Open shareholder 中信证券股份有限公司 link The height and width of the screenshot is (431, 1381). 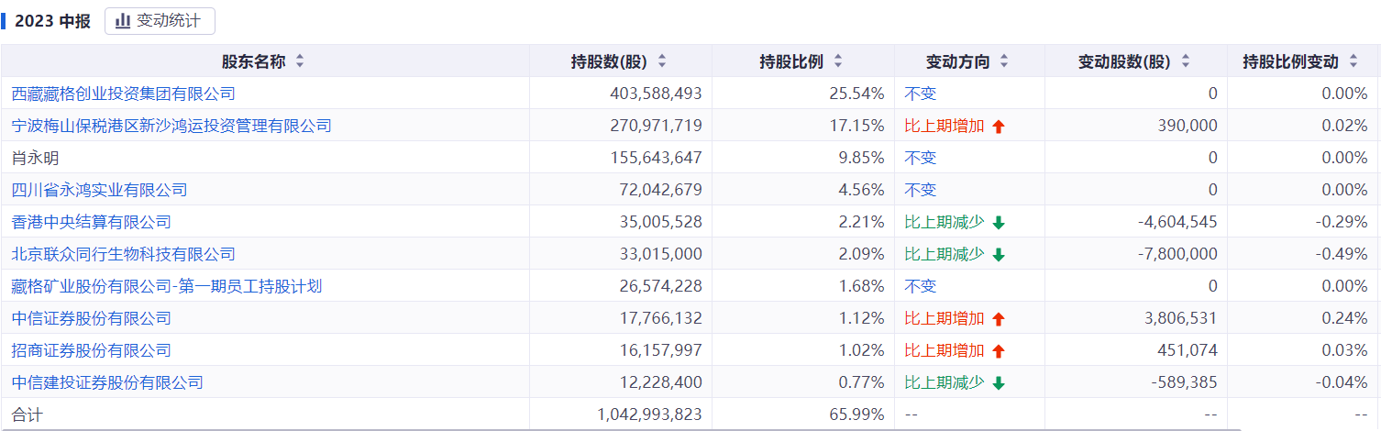point(92,318)
